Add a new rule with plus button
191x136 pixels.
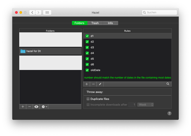click(x=87, y=84)
